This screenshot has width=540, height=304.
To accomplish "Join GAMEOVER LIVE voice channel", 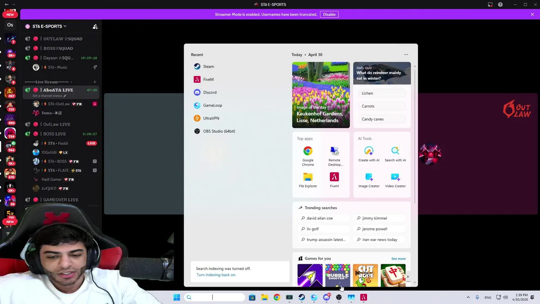I will (60, 200).
